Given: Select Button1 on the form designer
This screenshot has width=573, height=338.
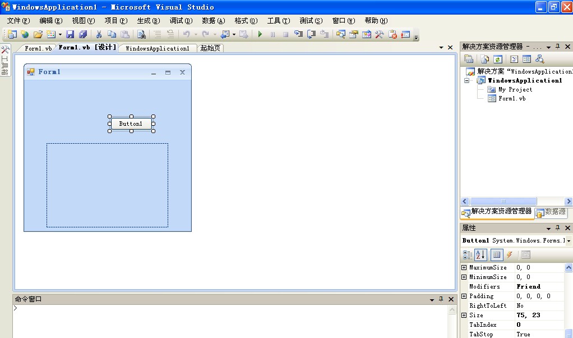Looking at the screenshot, I should 131,124.
